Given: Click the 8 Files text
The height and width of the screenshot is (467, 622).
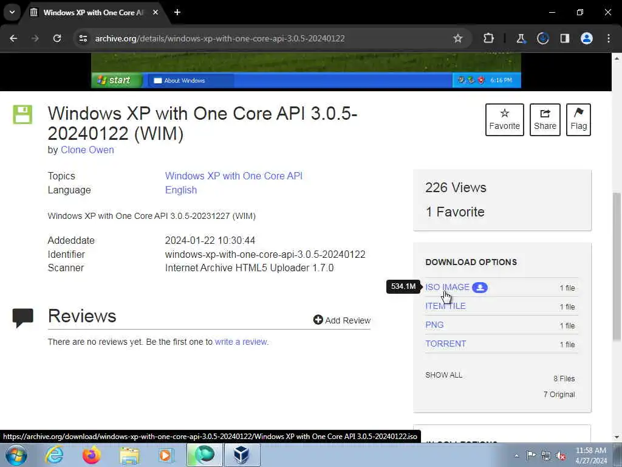Looking at the screenshot, I should coord(564,378).
